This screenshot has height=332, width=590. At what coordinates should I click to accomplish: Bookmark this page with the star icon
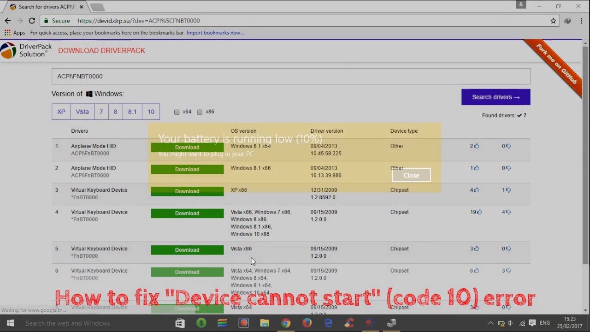click(x=553, y=21)
